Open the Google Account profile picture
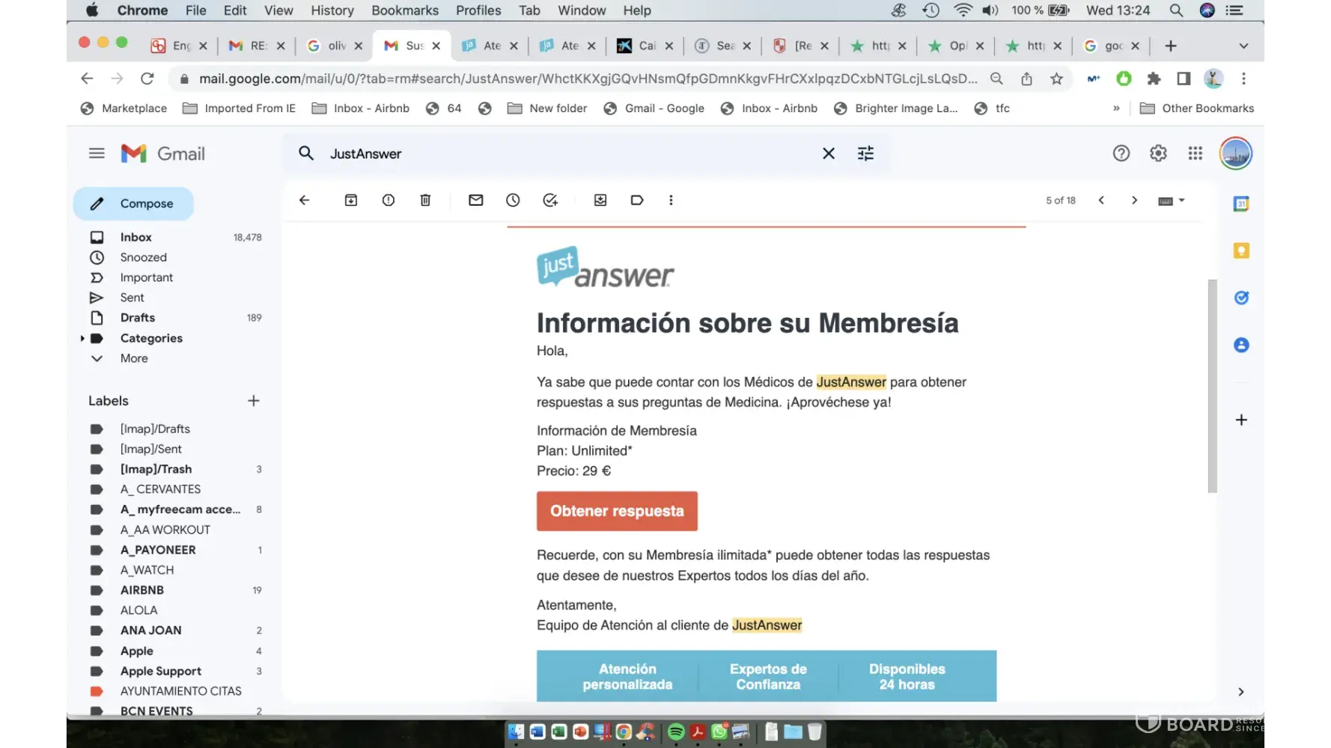 (1236, 154)
